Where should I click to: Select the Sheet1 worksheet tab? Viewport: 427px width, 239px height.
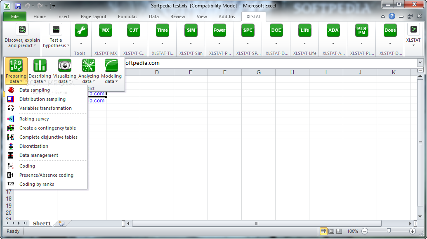[42, 223]
